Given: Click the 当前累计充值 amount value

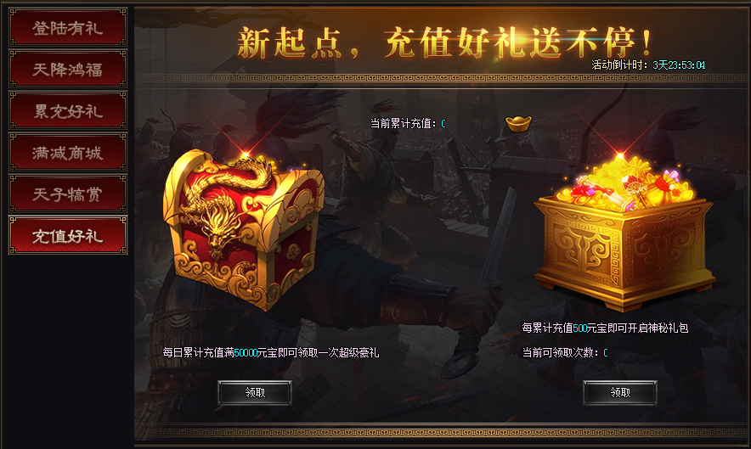Looking at the screenshot, I should (x=443, y=124).
